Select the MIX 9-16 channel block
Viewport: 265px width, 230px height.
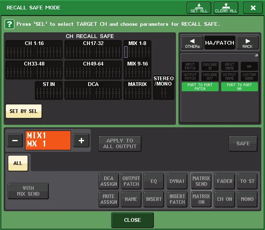pos(137,70)
